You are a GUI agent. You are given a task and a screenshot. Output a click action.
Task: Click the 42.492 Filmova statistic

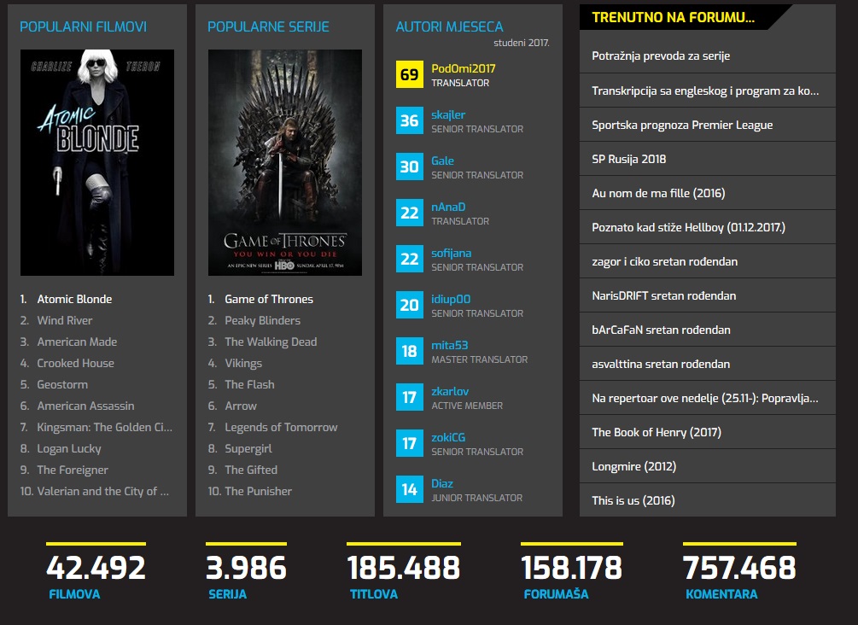click(96, 568)
